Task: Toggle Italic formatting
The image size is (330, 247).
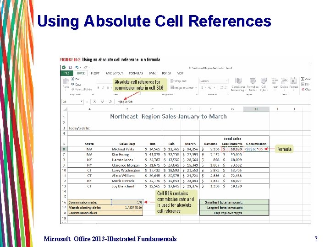Action: (103, 88)
